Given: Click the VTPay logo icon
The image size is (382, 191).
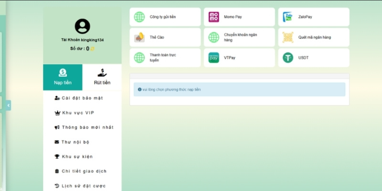Looking at the screenshot, I should click(x=214, y=58).
